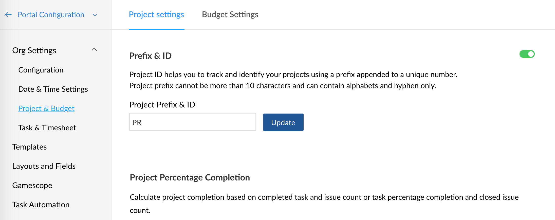Toggle off the Prefix & ID switch
Viewport: 555px width, 220px height.
527,54
